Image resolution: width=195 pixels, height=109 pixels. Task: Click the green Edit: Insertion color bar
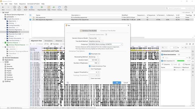[x=181, y=61]
